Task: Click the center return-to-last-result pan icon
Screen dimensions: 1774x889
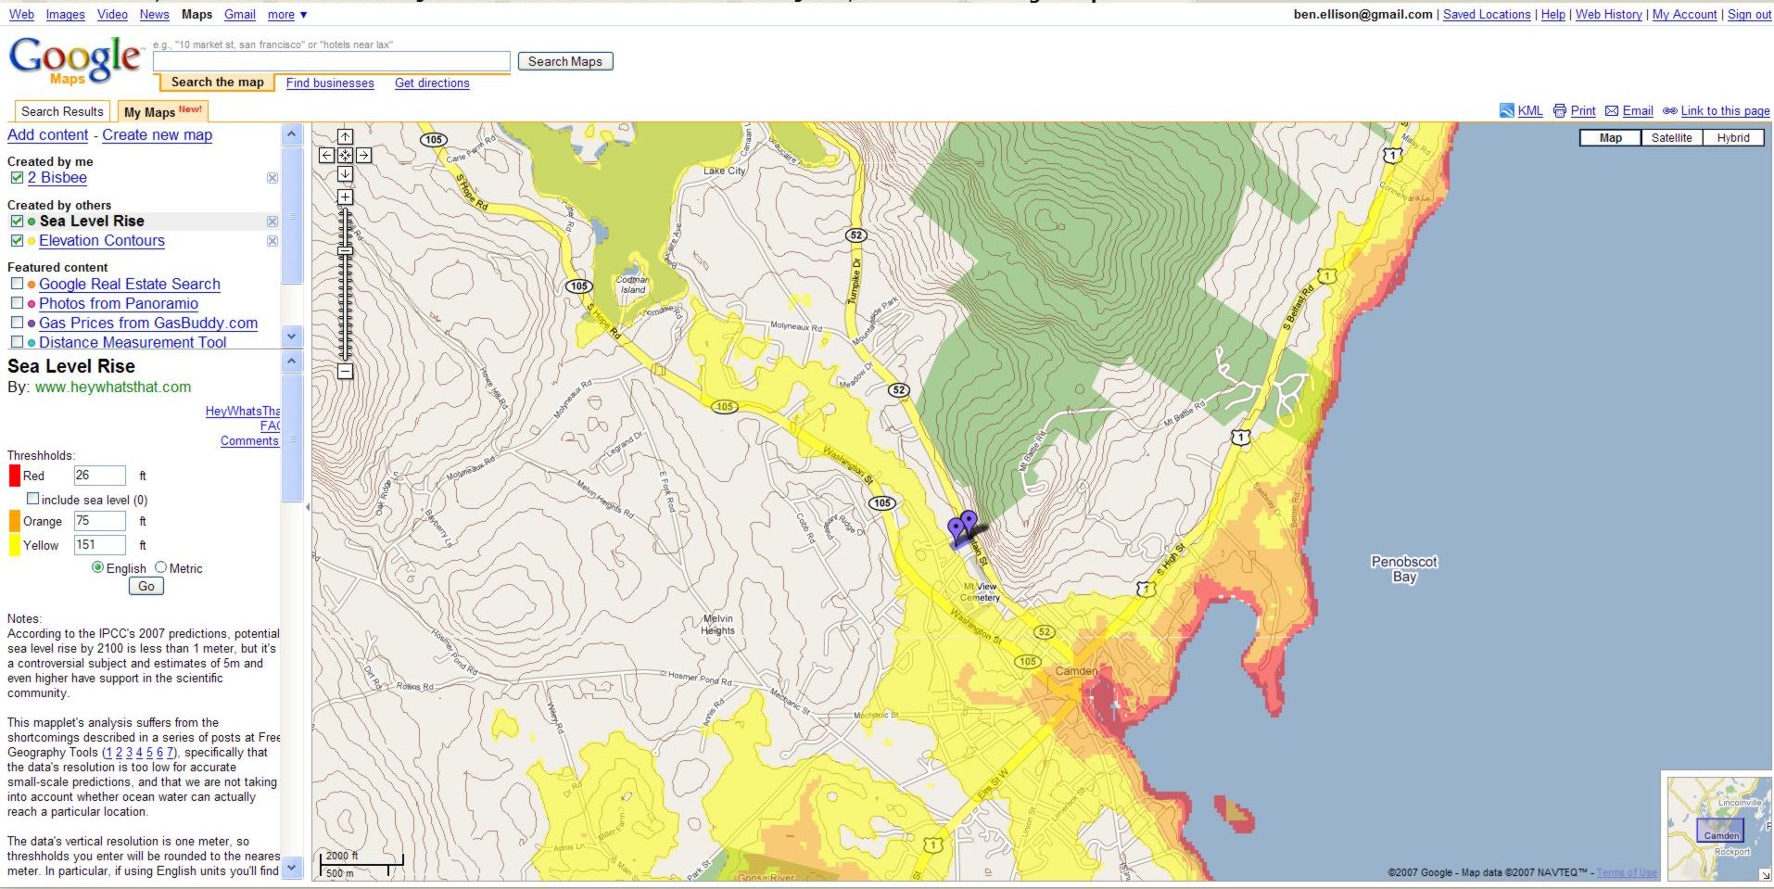Action: [345, 155]
